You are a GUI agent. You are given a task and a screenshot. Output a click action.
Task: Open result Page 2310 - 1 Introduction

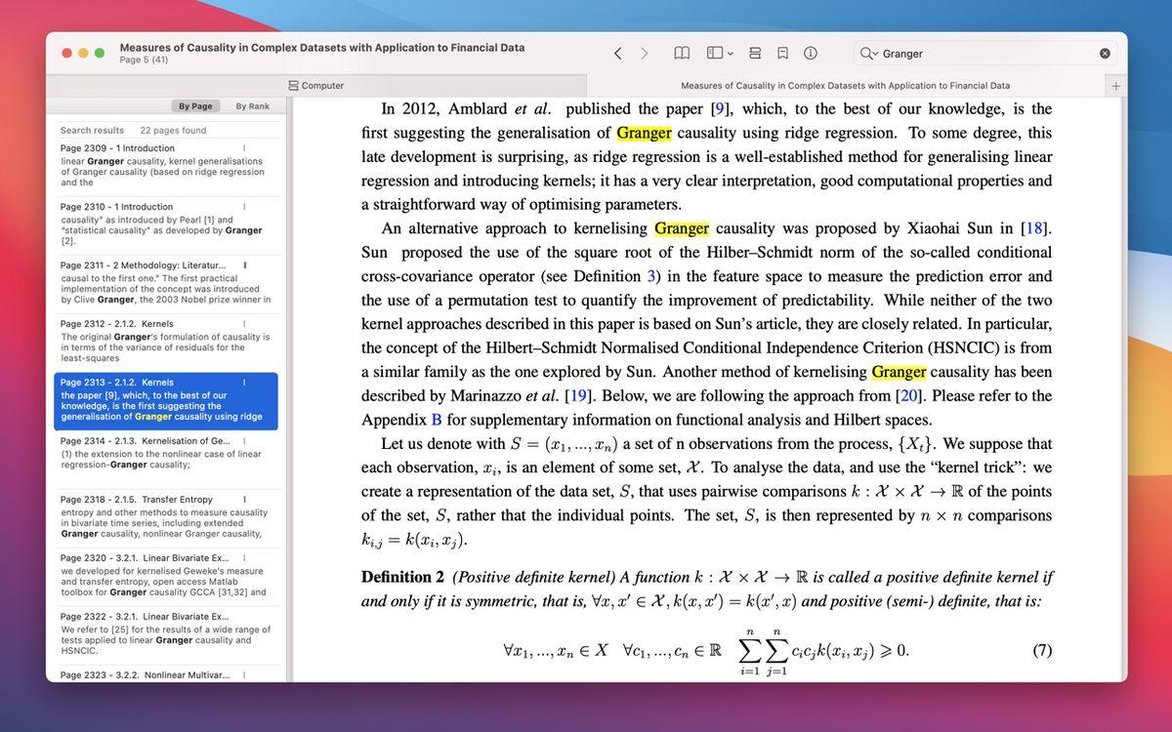[x=166, y=224]
